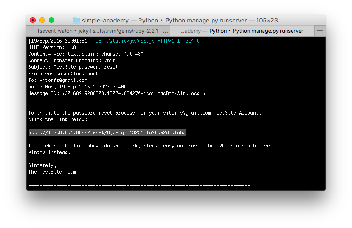Click the GET /static/js/app.js log line
This screenshot has width=352, height=228.
click(114, 41)
